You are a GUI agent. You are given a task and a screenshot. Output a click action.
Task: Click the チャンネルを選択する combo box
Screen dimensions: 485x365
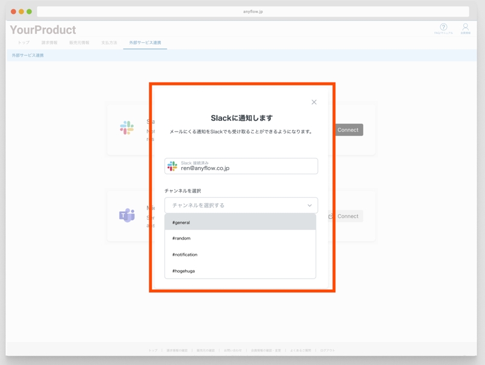[x=235, y=205]
